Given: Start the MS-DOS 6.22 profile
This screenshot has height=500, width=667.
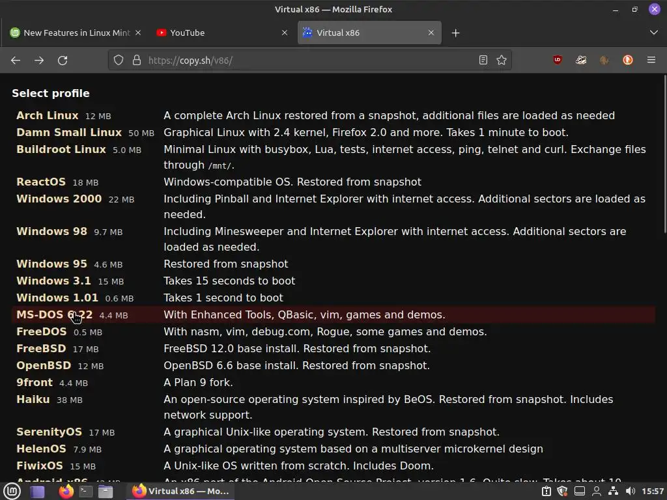Looking at the screenshot, I should tap(54, 315).
